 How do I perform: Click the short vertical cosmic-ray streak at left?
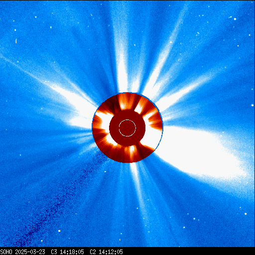(x=16, y=41)
